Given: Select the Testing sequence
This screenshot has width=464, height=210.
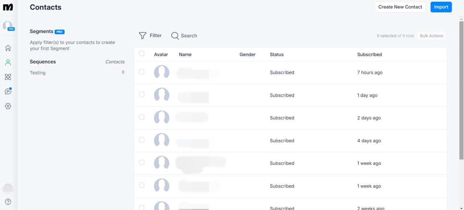Looking at the screenshot, I should pyautogui.click(x=38, y=73).
